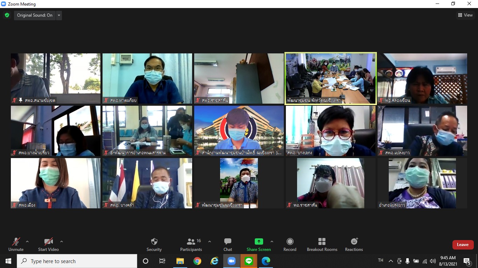Screen dimensions: 478x268
Task: Unmute the microphone
Action: pos(16,244)
